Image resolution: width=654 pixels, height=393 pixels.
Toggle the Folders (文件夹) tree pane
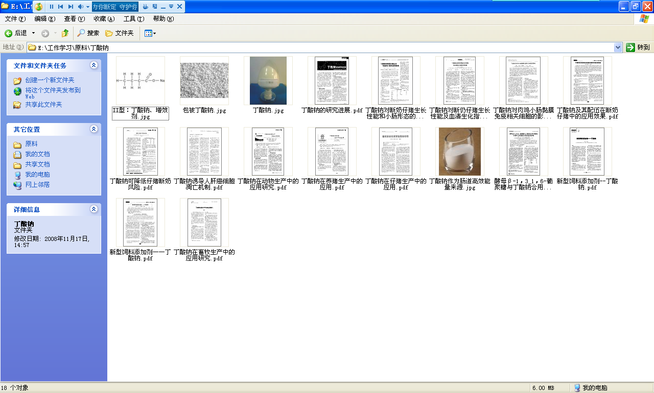(x=119, y=33)
